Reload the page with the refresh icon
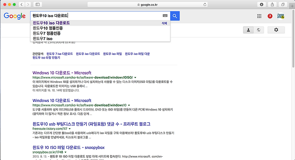 coord(205,5)
